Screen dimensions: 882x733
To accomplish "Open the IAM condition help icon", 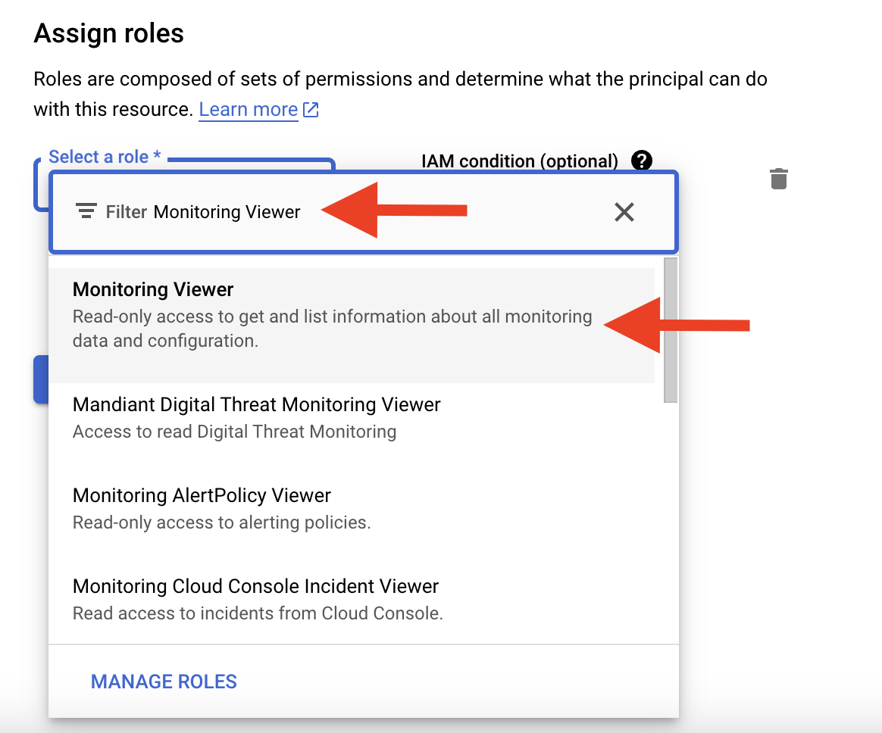I will point(641,161).
